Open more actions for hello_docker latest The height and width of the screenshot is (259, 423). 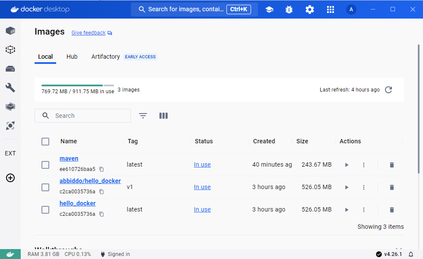tap(364, 210)
